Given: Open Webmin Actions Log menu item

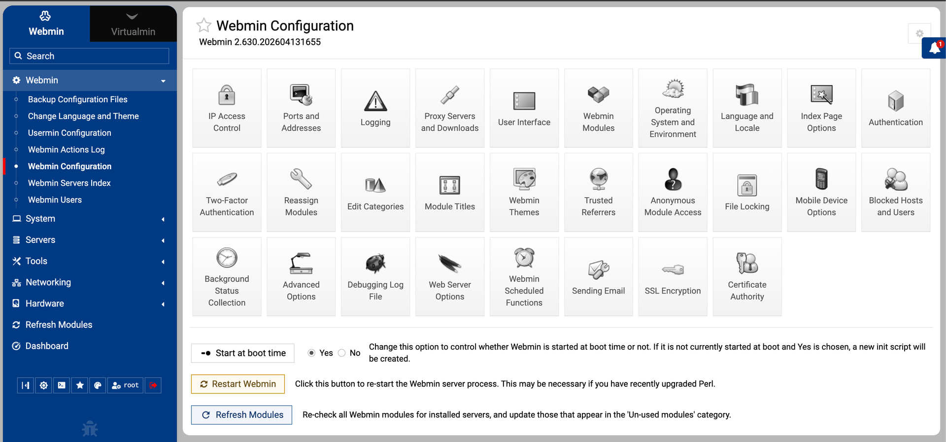Looking at the screenshot, I should tap(66, 149).
